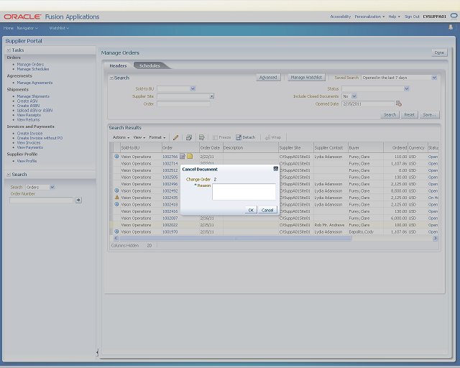Open the Help menu
This screenshot has height=368, width=460.
(x=394, y=17)
